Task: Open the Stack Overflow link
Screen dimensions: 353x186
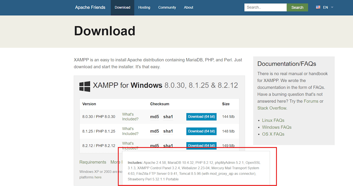Action: point(272,108)
